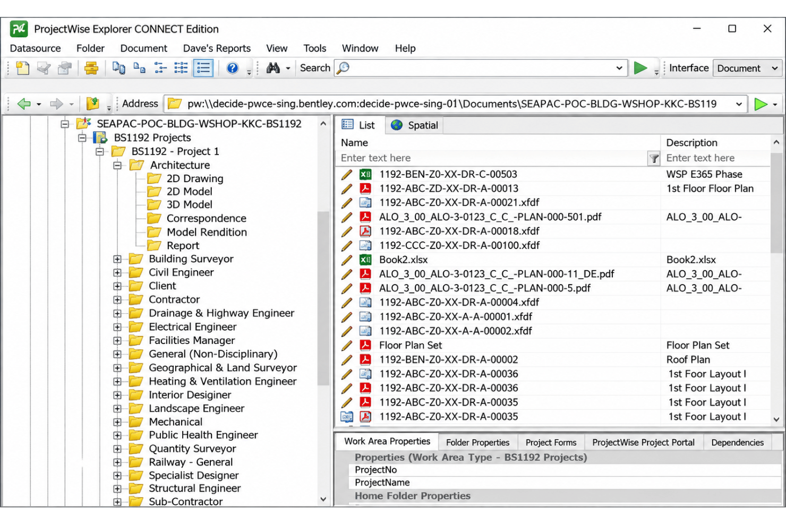Switch to the small icons view

[x=139, y=68]
